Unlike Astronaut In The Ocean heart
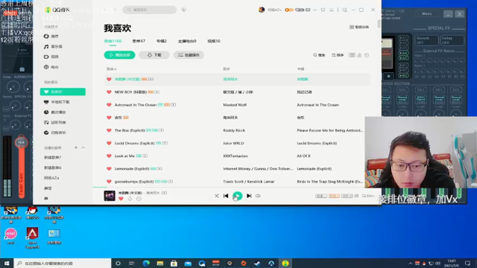This screenshot has width=477, height=268. click(x=109, y=105)
